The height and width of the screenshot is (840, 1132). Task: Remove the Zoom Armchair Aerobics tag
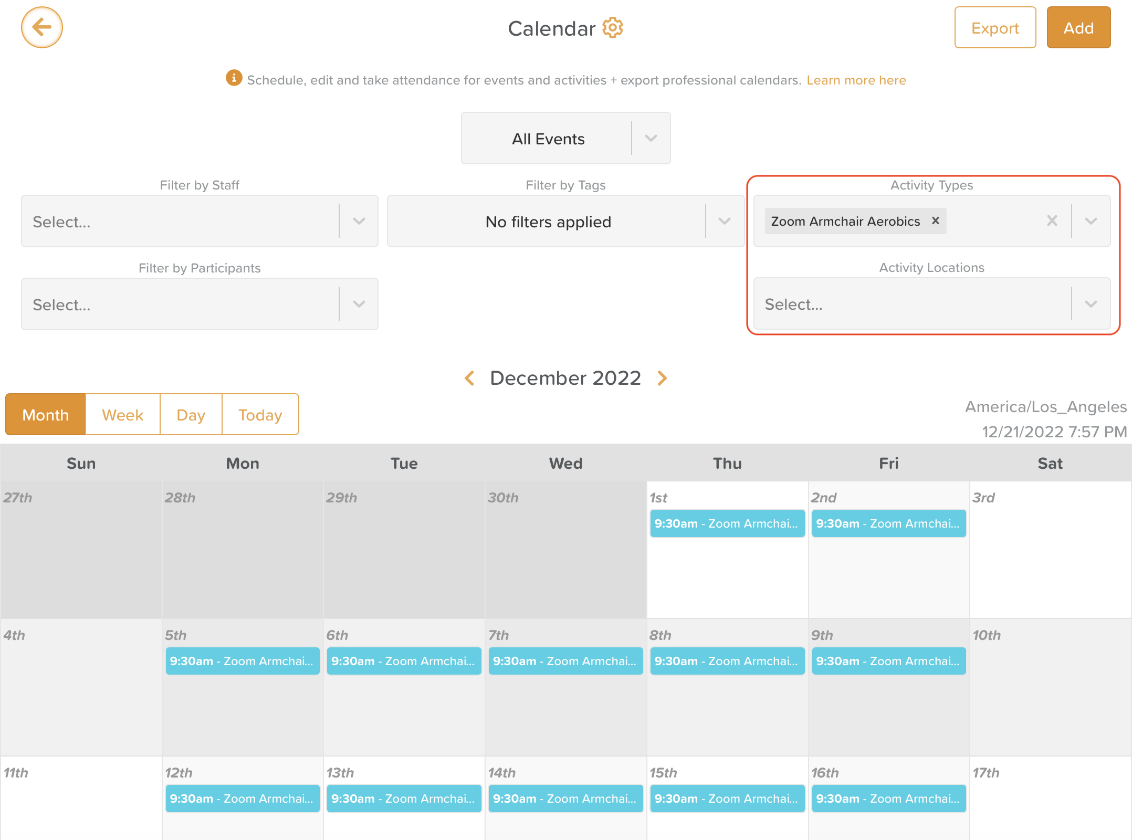[936, 221]
